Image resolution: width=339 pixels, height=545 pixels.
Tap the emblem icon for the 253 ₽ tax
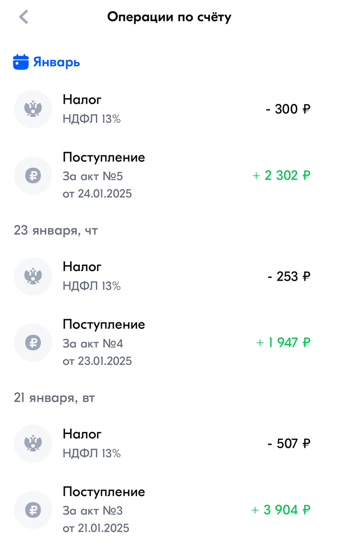coord(33,276)
